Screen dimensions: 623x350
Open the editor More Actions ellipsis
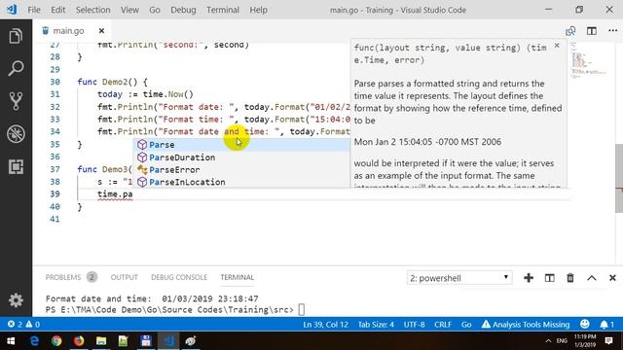[x=612, y=30]
